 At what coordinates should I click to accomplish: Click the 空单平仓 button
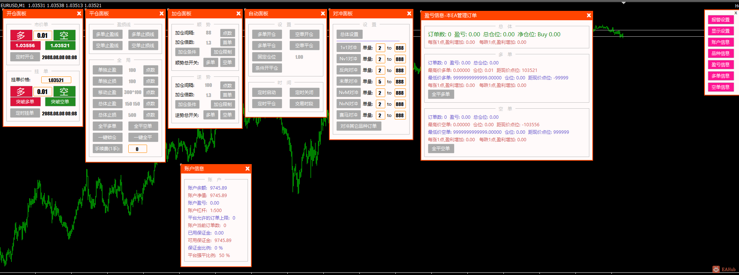tap(304, 45)
